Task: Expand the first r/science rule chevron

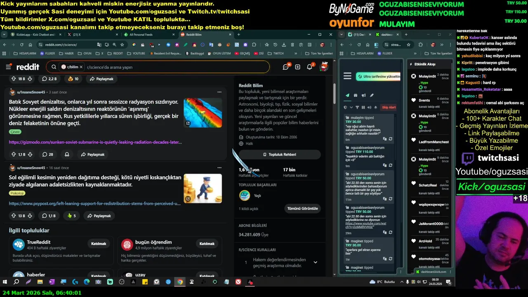Action: (315, 262)
